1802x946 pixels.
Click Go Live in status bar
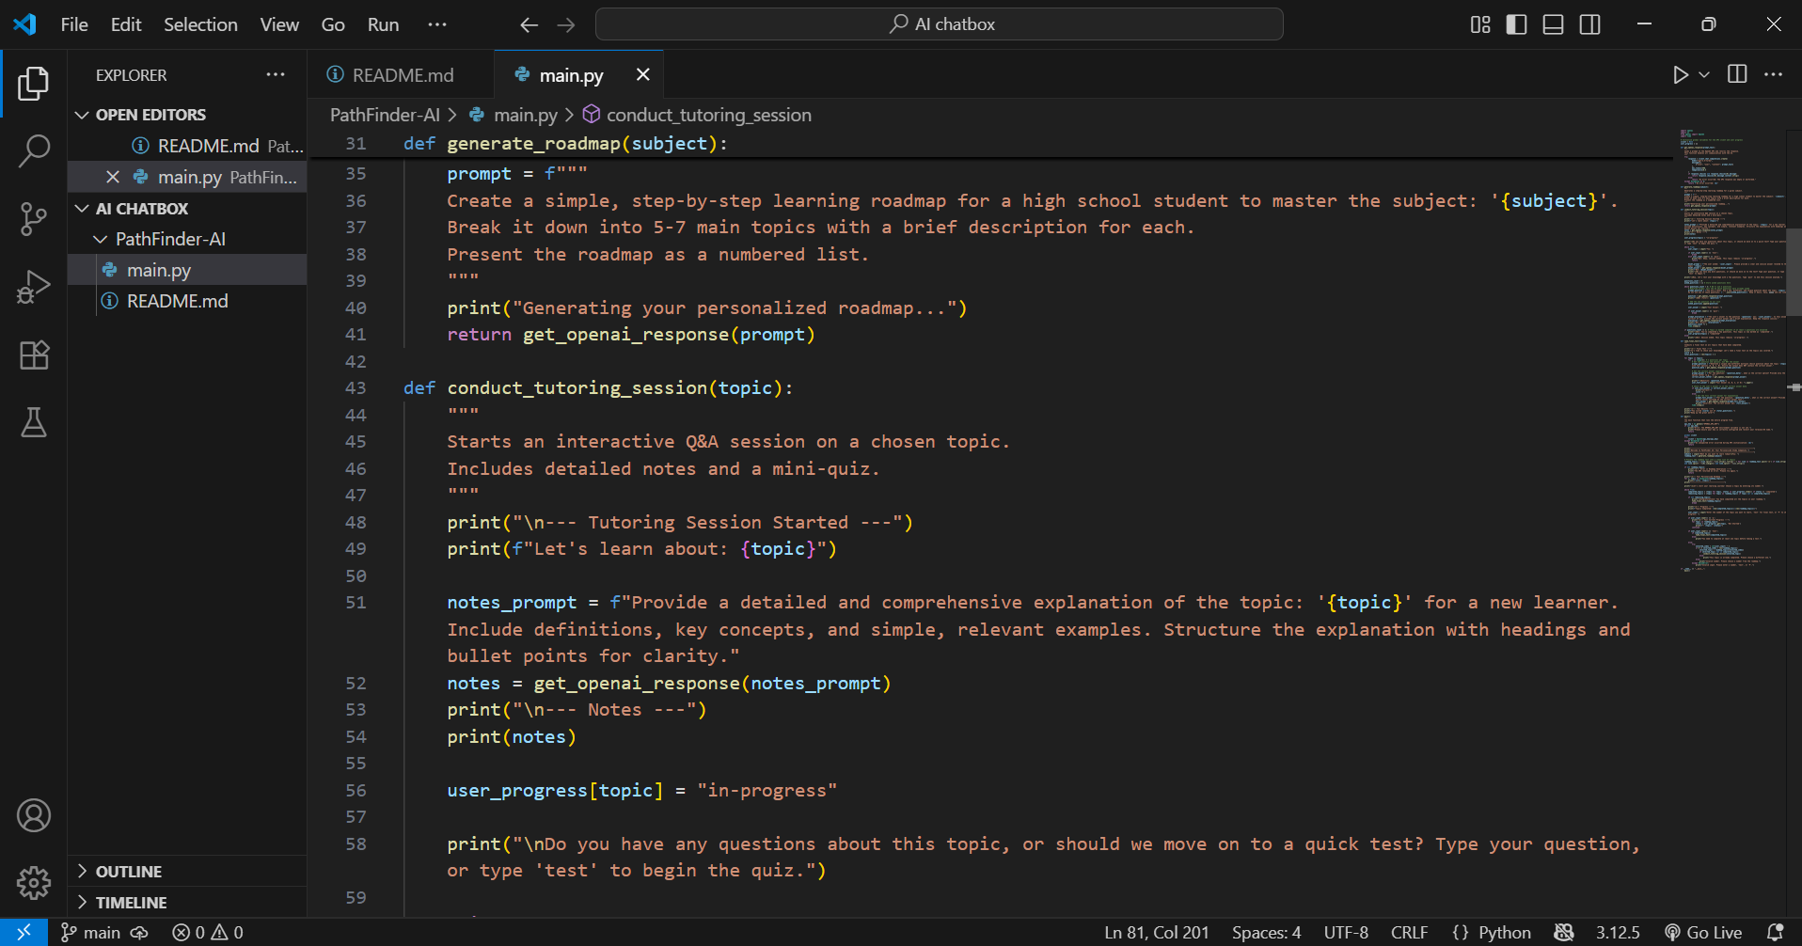[1703, 932]
